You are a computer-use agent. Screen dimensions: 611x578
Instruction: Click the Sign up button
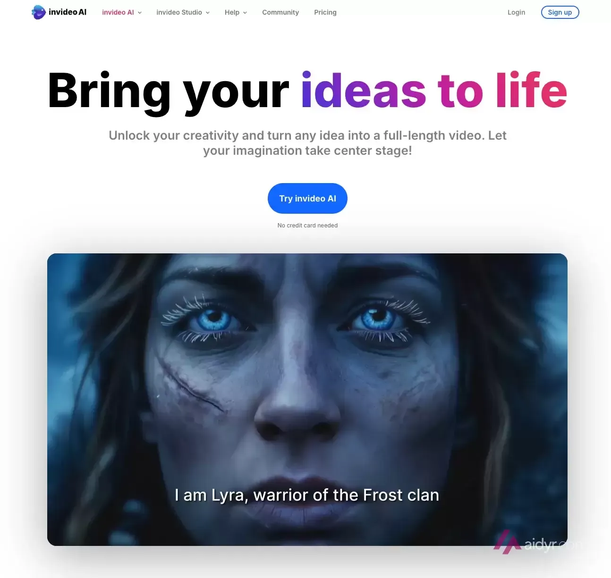click(x=560, y=12)
